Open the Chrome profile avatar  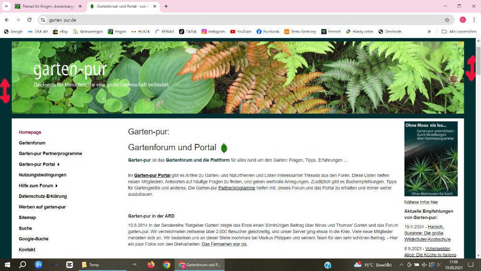pyautogui.click(x=463, y=20)
